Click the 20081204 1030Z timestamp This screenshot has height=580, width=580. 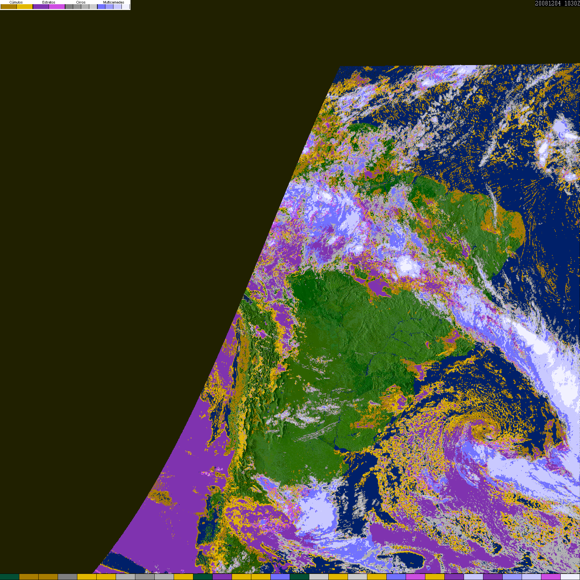click(x=557, y=4)
